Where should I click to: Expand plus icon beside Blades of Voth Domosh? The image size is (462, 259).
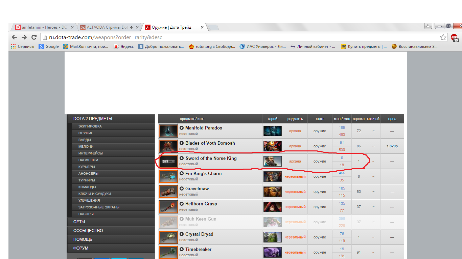click(x=182, y=143)
